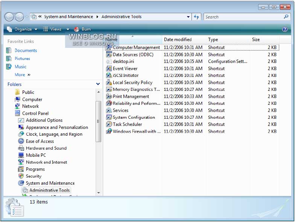Open the recent pages dropdown arrow
This screenshot has height=222, width=295.
(x=27, y=17)
